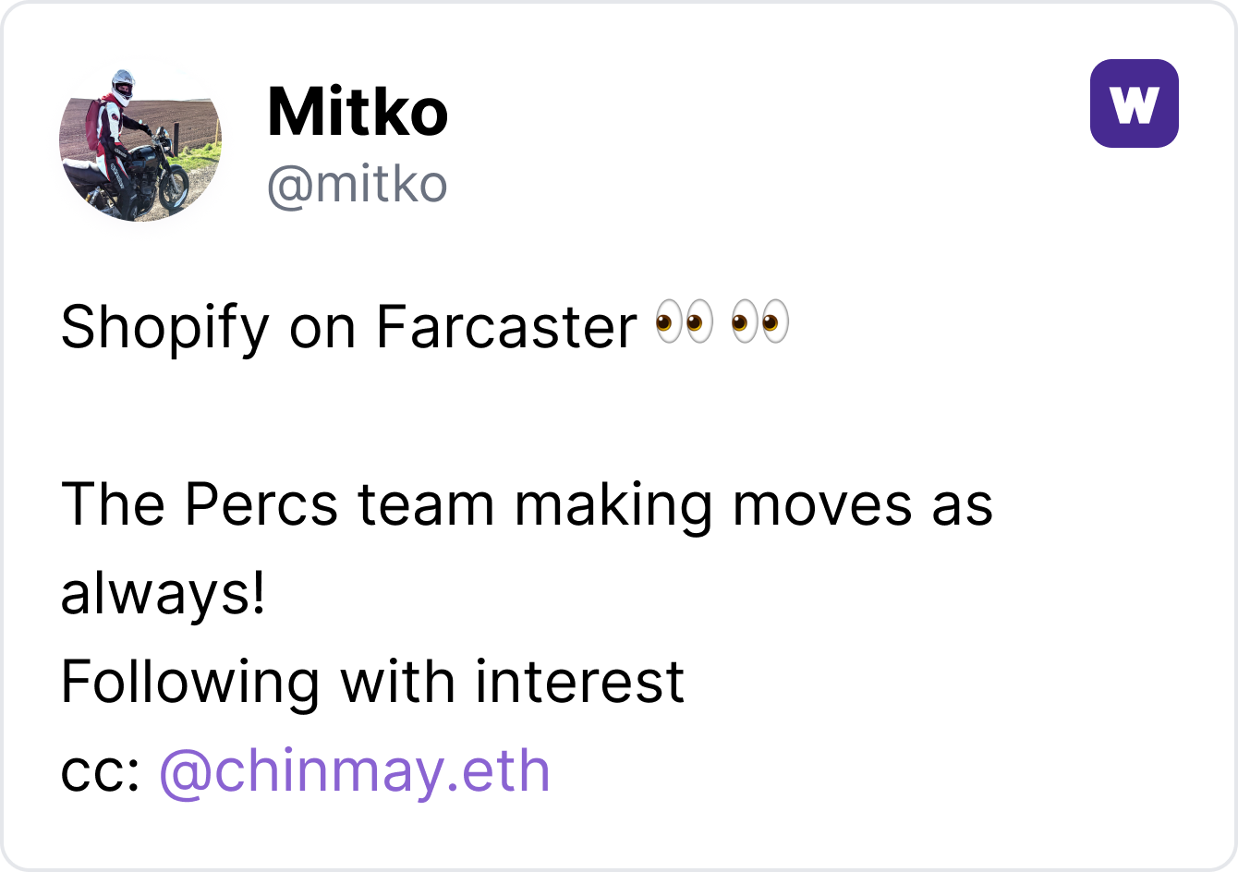Click the word 'team' in the post
Screen dimensions: 1238x872
pyautogui.click(x=426, y=505)
